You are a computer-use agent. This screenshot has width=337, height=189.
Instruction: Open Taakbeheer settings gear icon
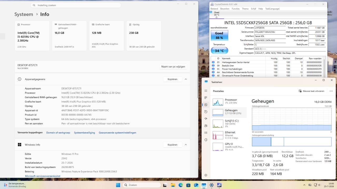[x=206, y=175]
